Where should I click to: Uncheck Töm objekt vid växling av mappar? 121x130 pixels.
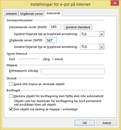point(11,109)
